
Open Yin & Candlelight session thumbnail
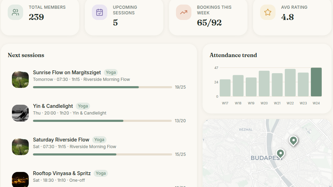[20, 113]
